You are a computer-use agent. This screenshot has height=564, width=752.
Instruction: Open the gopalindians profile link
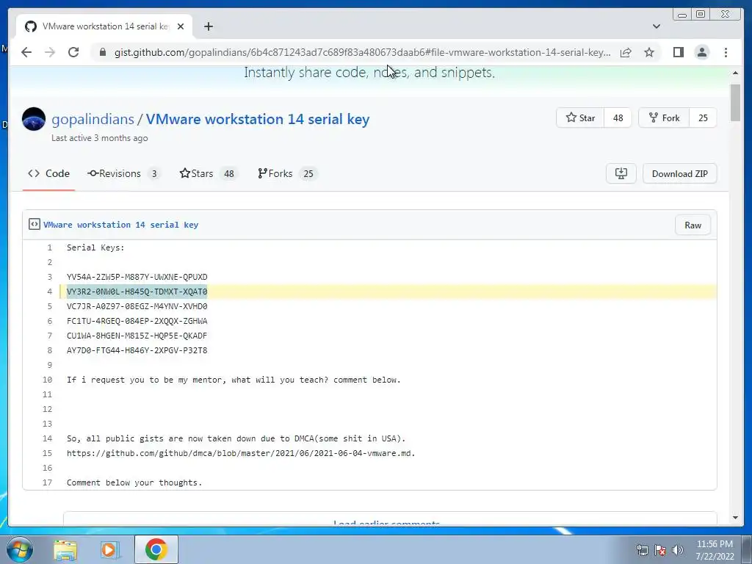93,119
